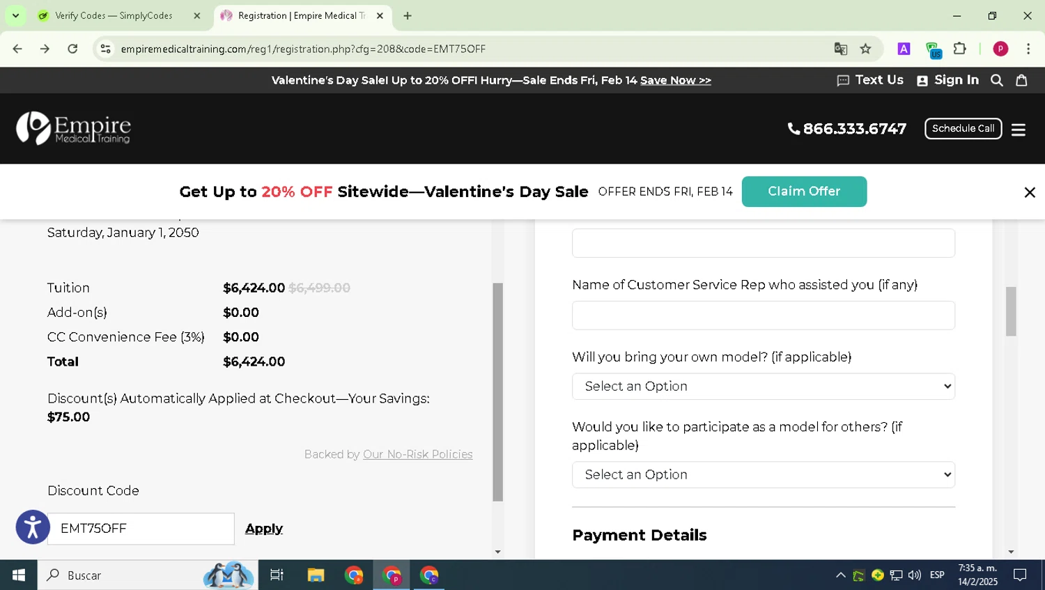
Task: Open the site search magnifier icon
Action: 997,80
